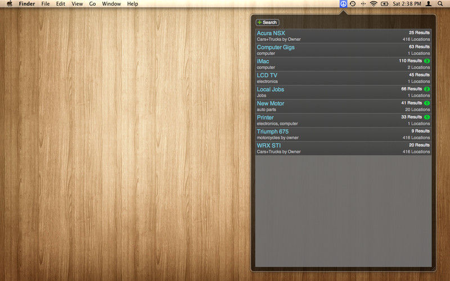Open the WRX STI saved search
The image size is (450, 281).
343,148
